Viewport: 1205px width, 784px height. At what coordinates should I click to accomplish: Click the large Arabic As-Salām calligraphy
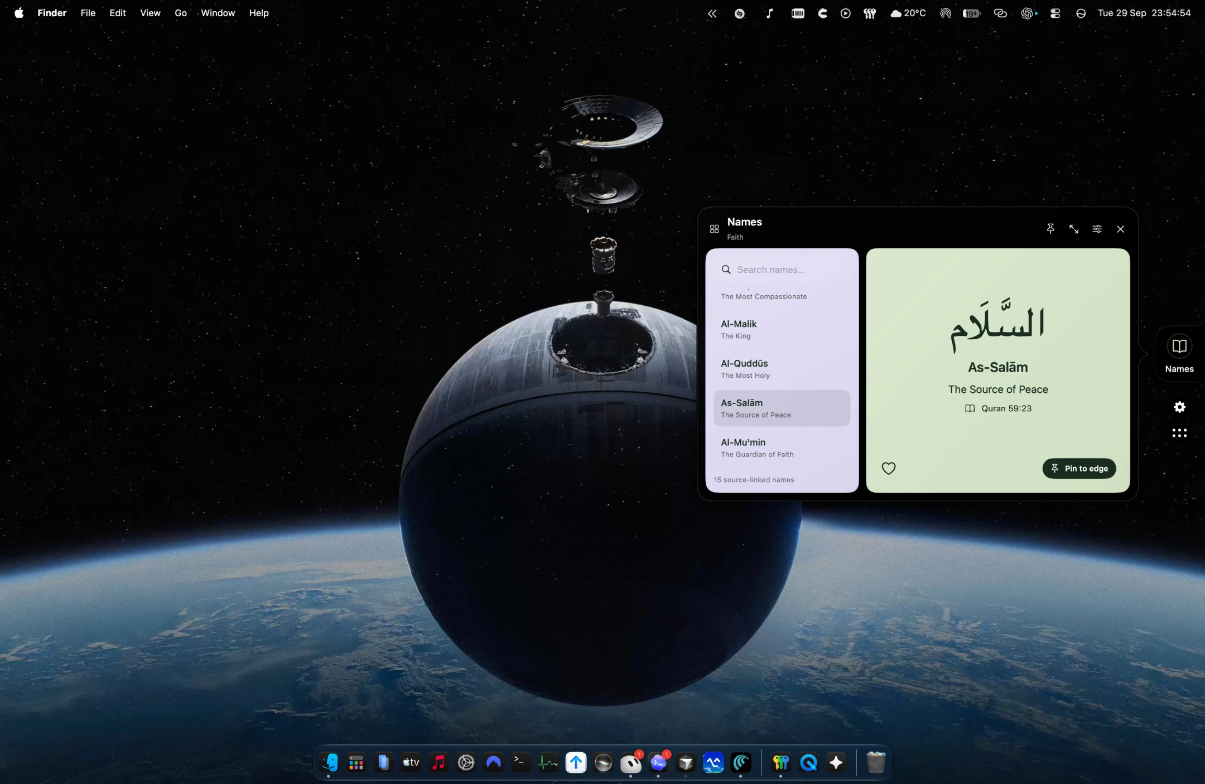tap(997, 325)
